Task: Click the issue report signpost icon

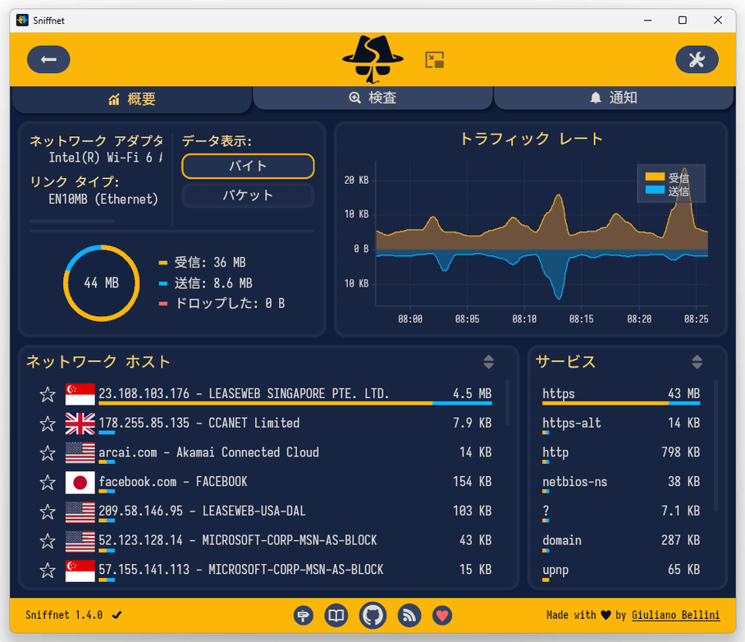Action: [303, 616]
